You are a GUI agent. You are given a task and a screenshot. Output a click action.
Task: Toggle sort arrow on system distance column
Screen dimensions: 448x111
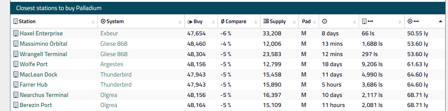(x=440, y=22)
